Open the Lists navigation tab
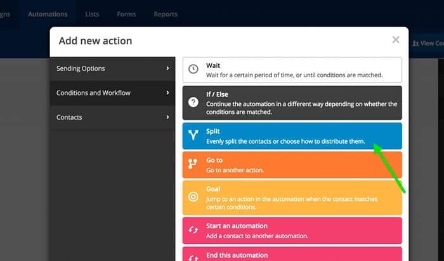This screenshot has height=261, width=444. 92,14
